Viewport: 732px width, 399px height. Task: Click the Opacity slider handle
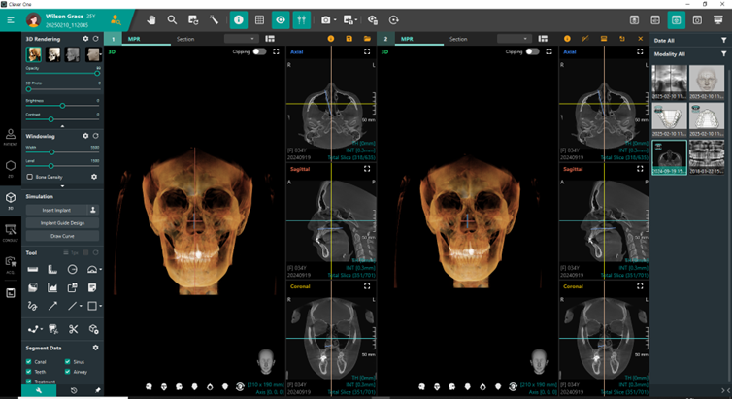tap(97, 73)
